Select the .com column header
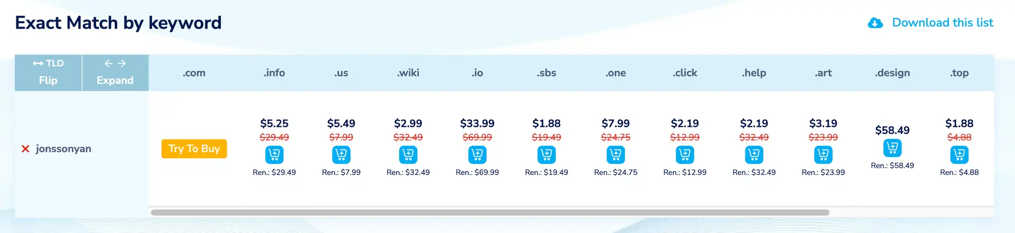The image size is (1015, 233). point(194,73)
